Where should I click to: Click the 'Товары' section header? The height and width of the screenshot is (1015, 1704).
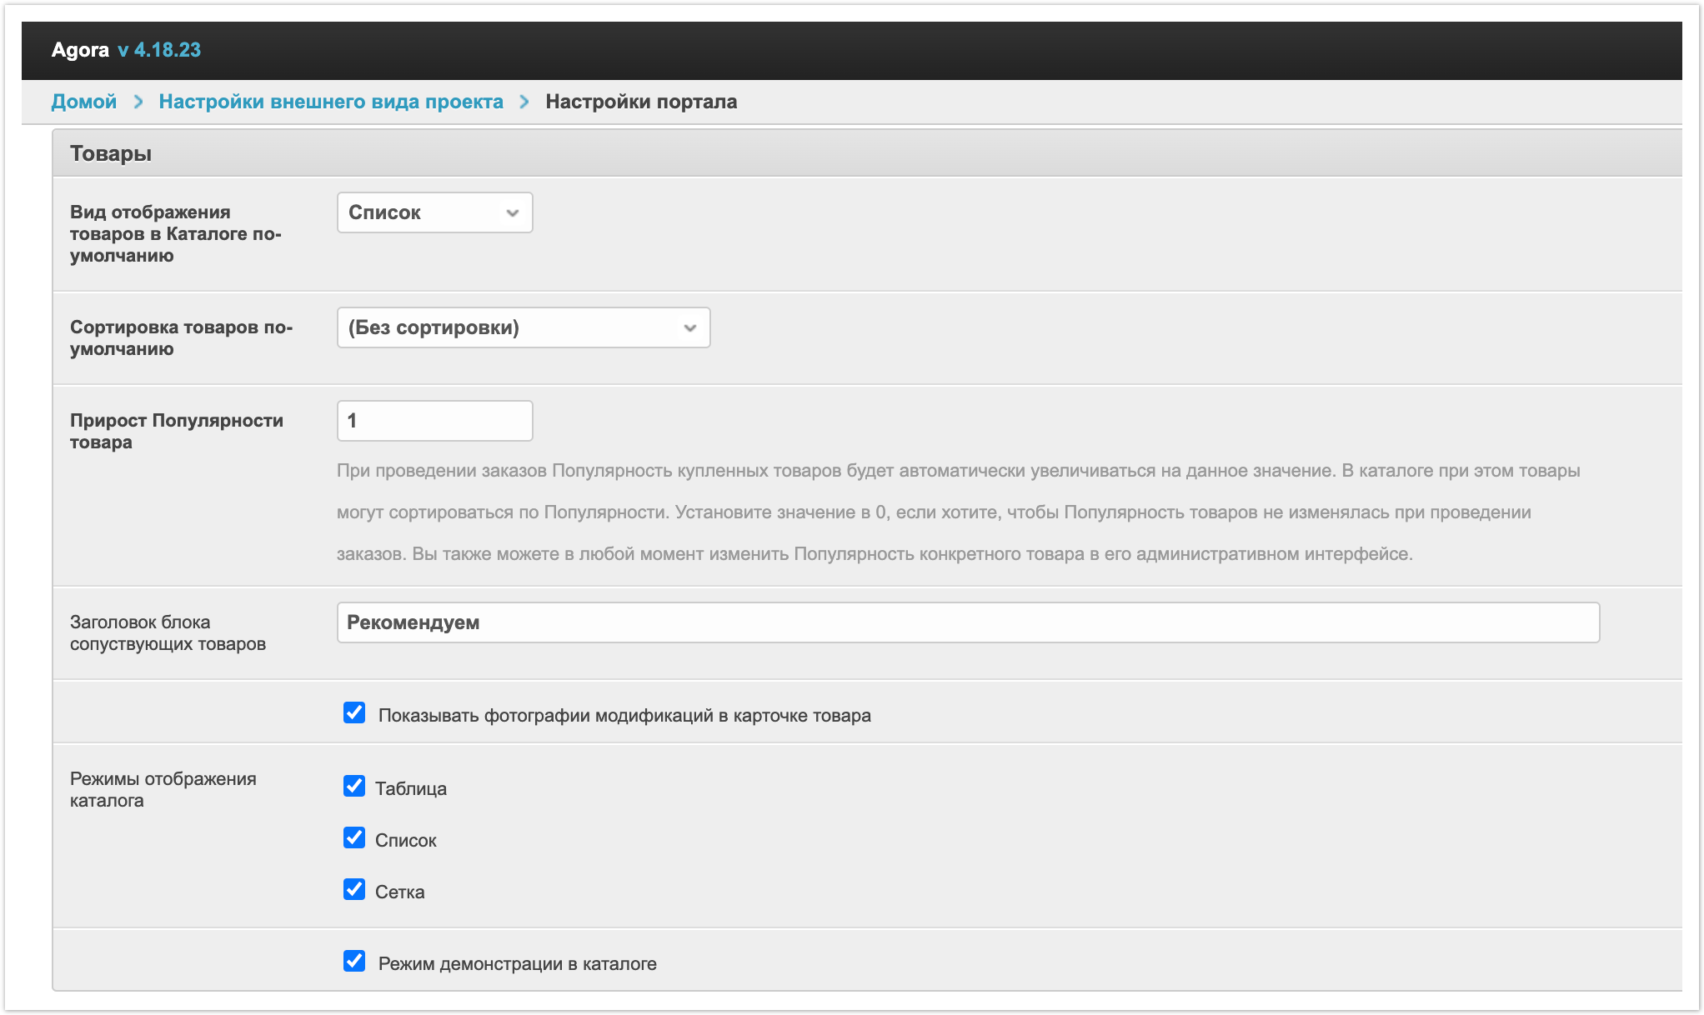(x=111, y=153)
